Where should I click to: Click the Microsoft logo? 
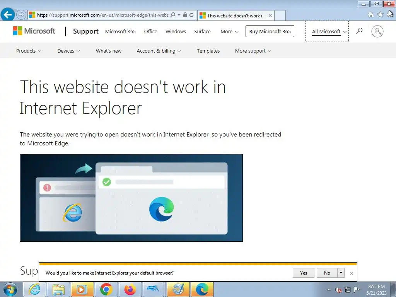pos(34,31)
